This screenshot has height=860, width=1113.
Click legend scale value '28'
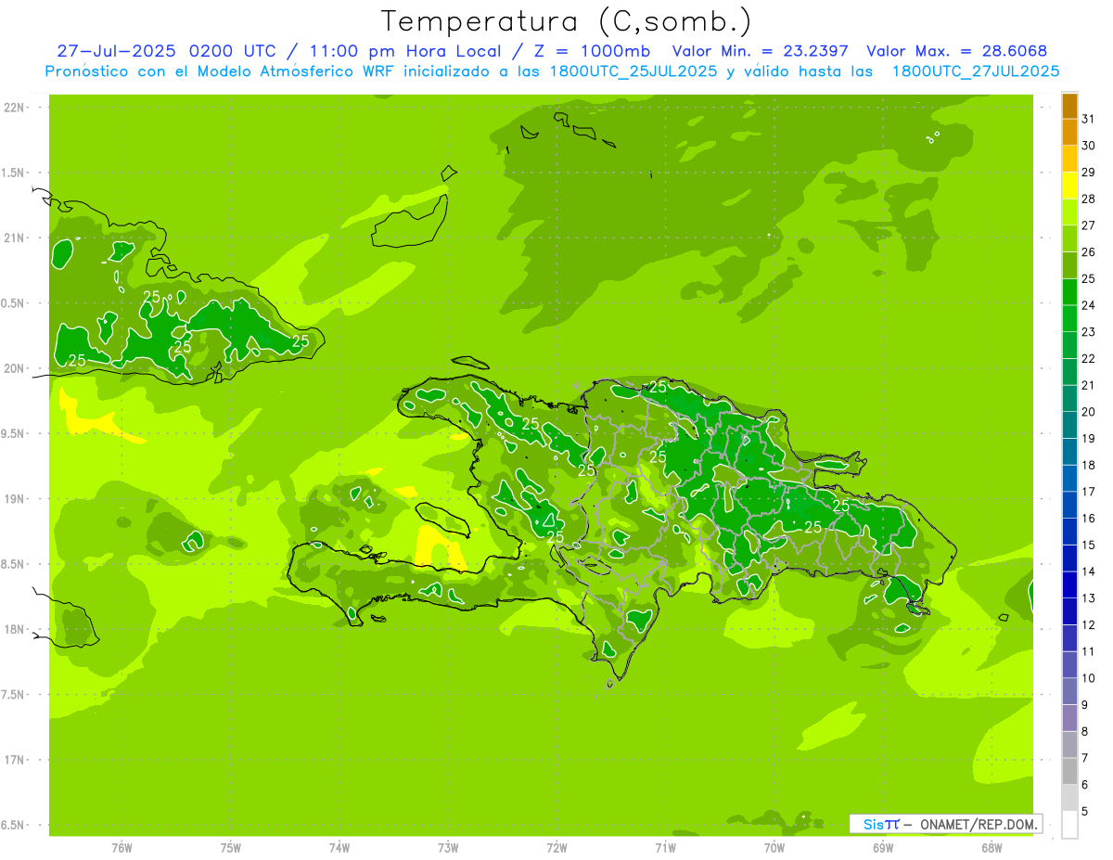(1088, 199)
